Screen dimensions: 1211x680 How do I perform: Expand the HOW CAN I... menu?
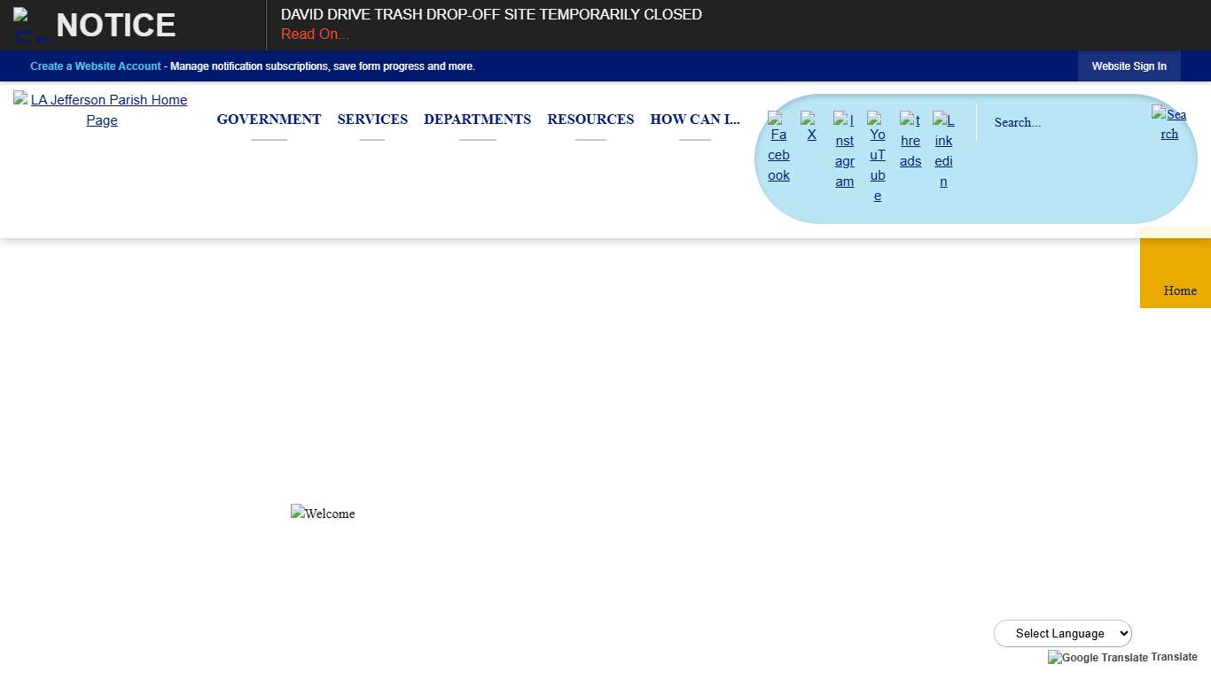(x=695, y=120)
